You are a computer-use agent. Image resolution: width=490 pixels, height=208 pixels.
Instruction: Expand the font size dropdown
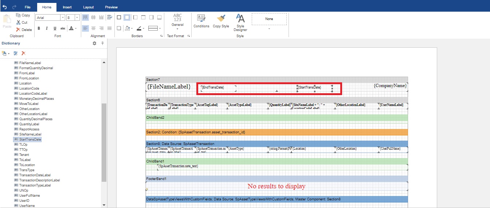coord(77,17)
